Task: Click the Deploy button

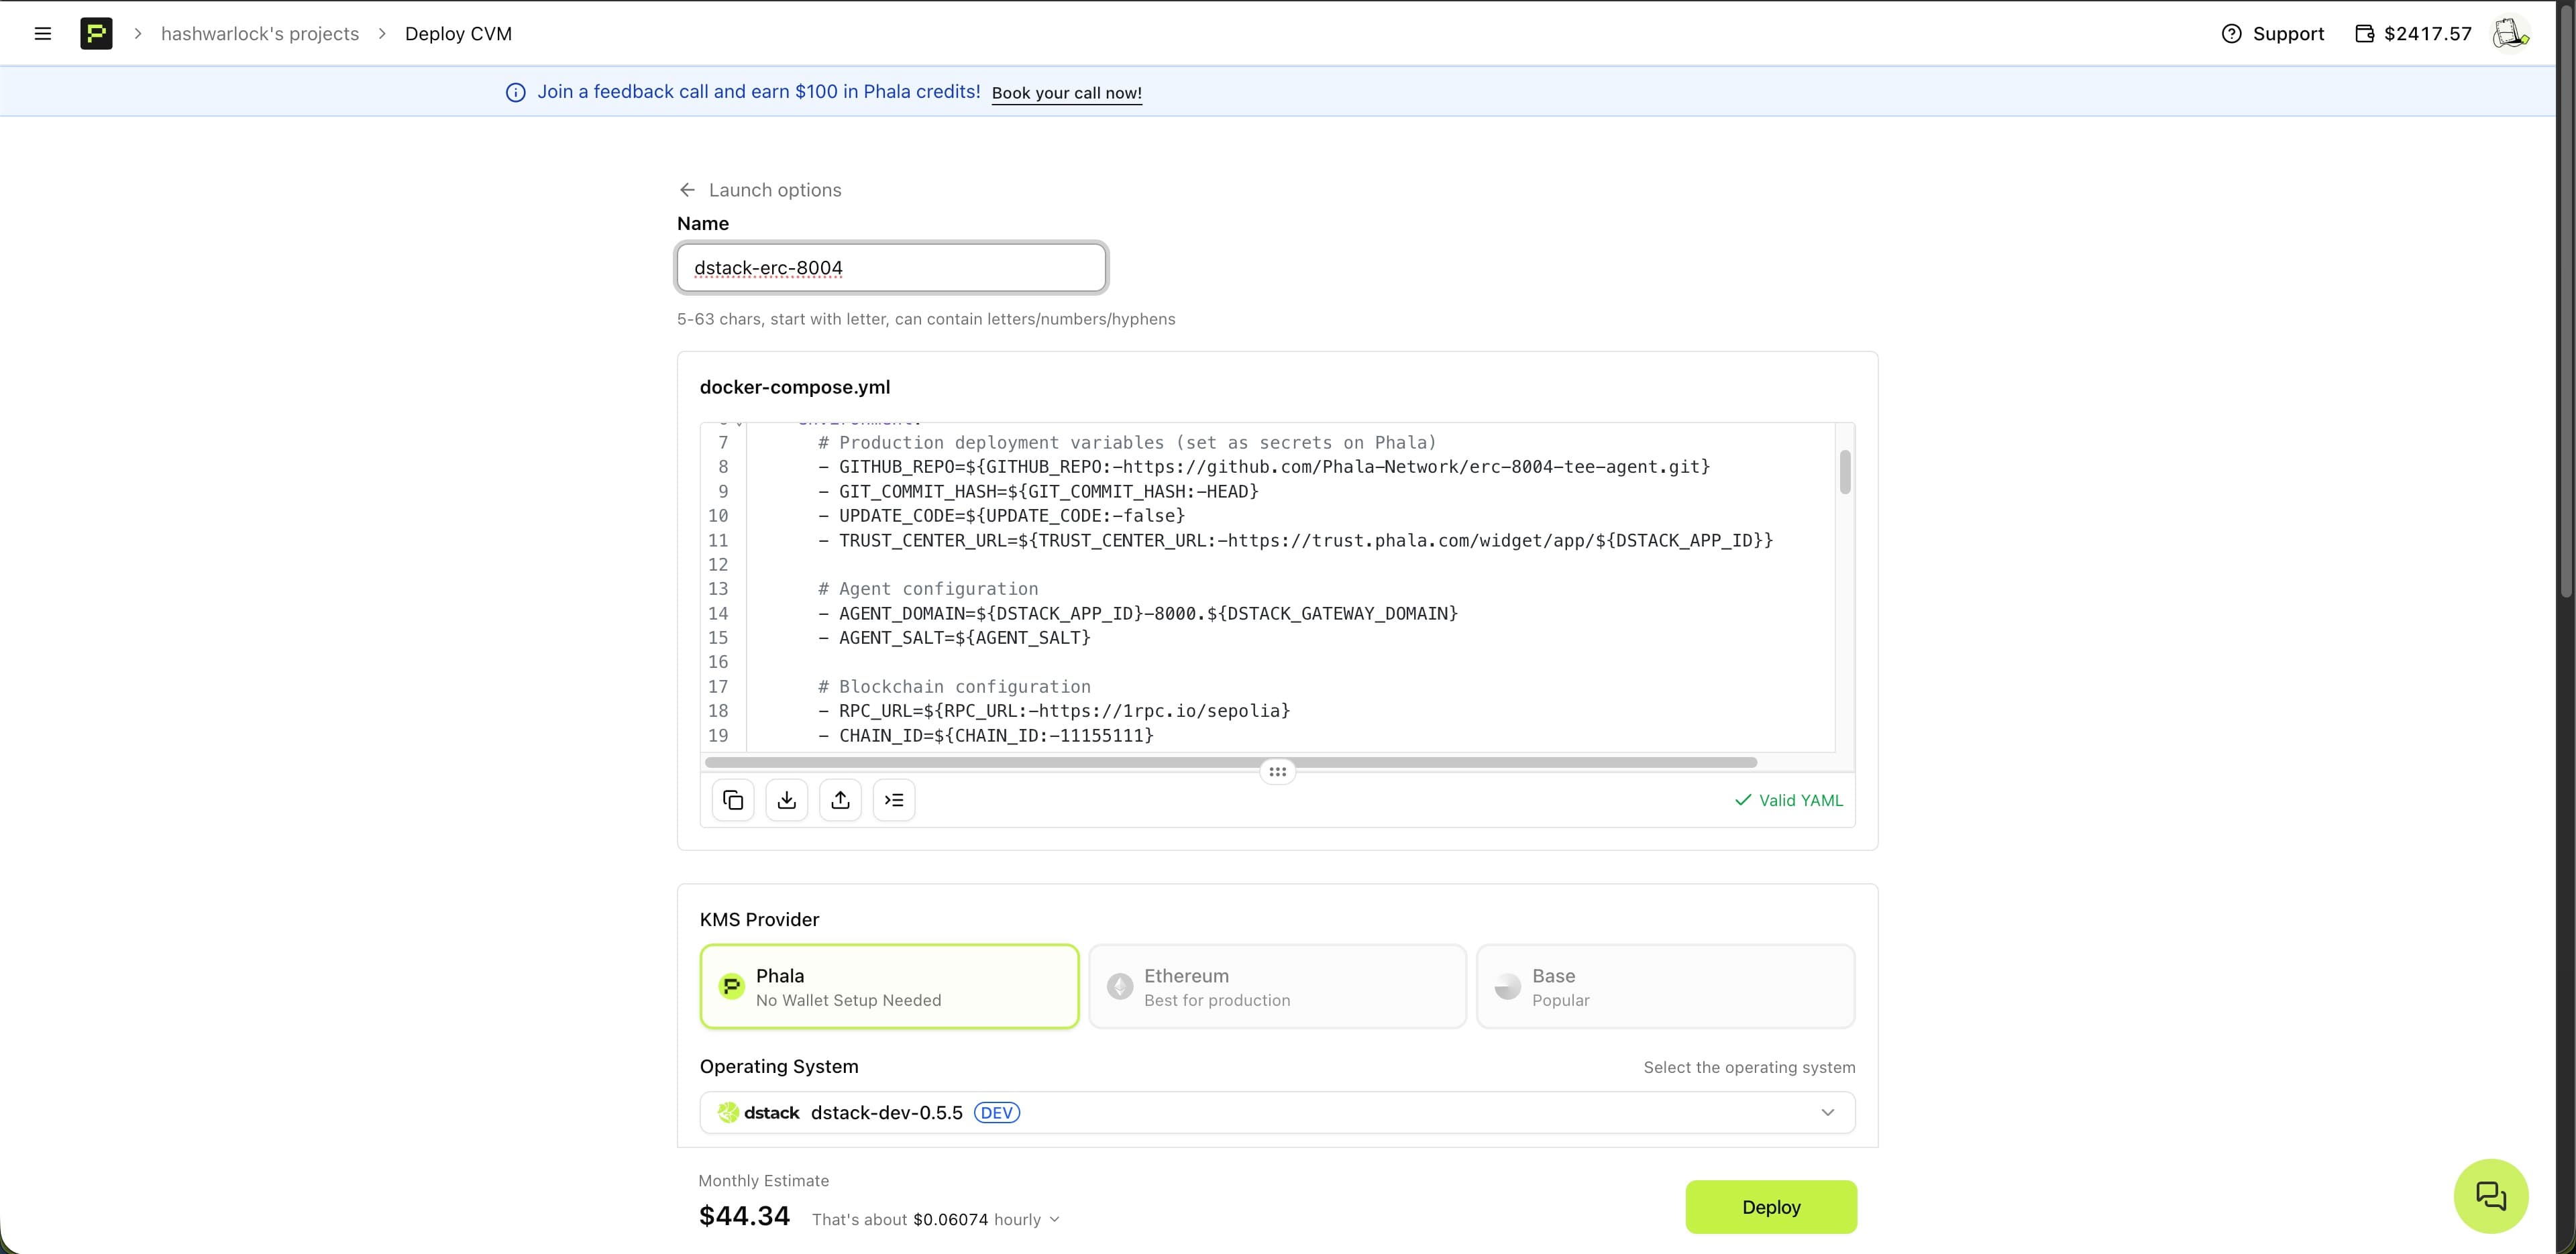Action: point(1770,1207)
